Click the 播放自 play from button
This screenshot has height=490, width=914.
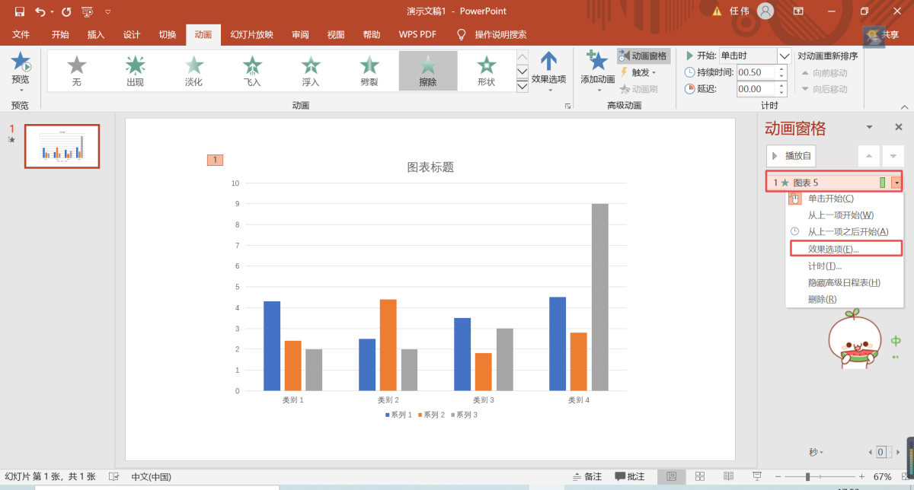point(791,156)
